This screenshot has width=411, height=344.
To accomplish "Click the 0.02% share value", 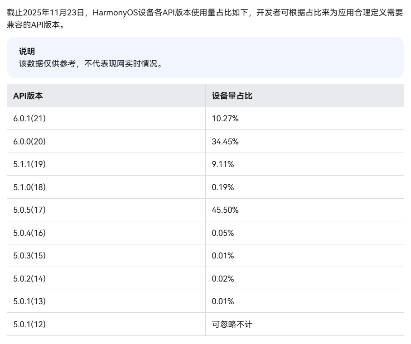I will point(223,279).
